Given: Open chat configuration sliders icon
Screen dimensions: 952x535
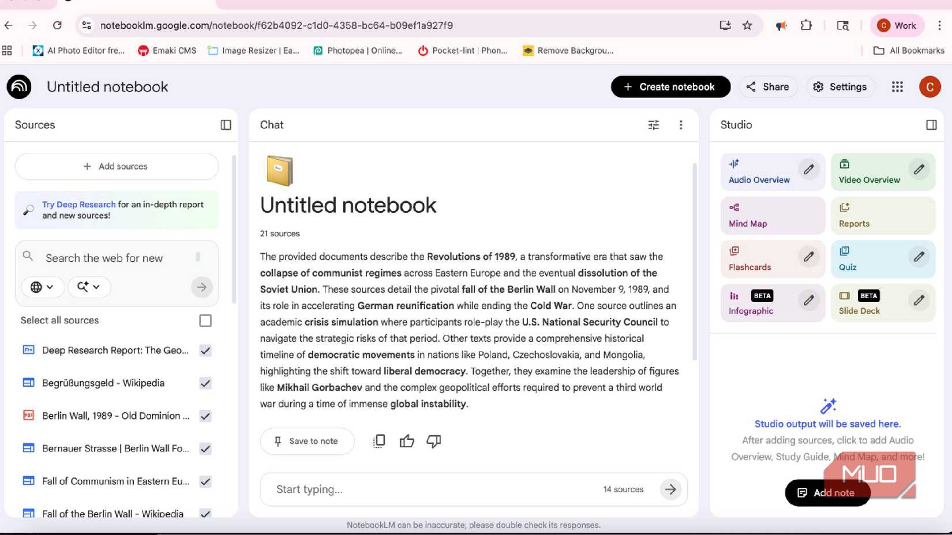Looking at the screenshot, I should point(653,125).
